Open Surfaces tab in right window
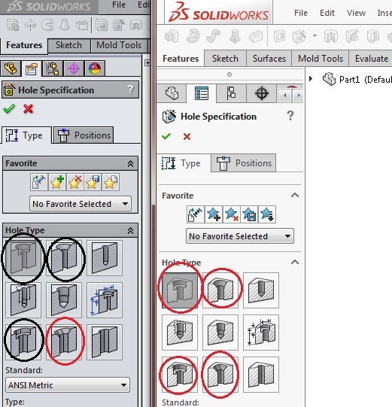This screenshot has width=392, height=407. 269,59
